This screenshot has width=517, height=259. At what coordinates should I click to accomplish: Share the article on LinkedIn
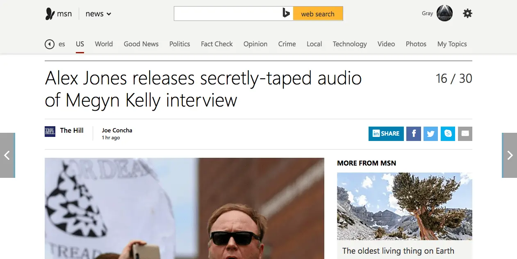point(386,134)
